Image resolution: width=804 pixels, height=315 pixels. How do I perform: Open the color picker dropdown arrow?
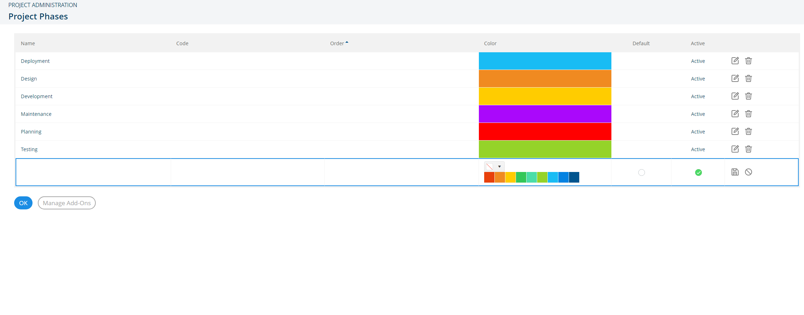[499, 166]
